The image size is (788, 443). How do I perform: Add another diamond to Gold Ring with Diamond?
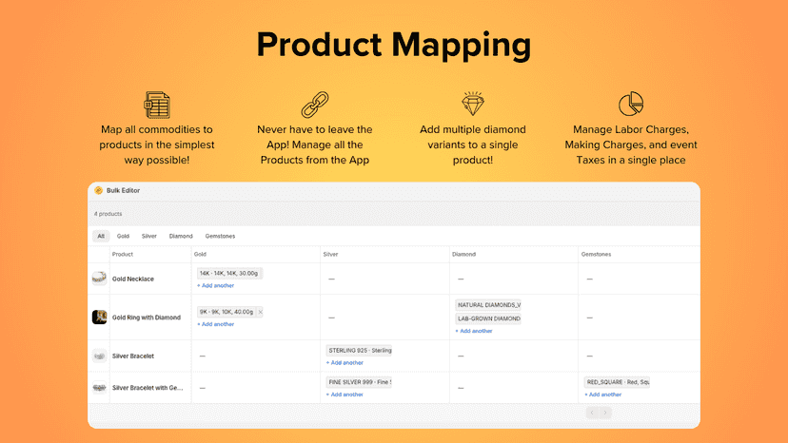[474, 331]
